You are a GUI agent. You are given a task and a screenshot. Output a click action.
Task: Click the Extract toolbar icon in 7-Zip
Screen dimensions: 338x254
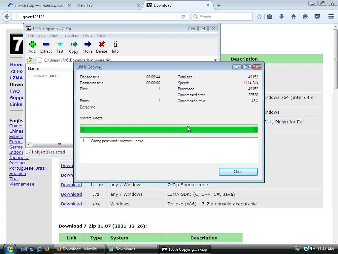[x=46, y=47]
